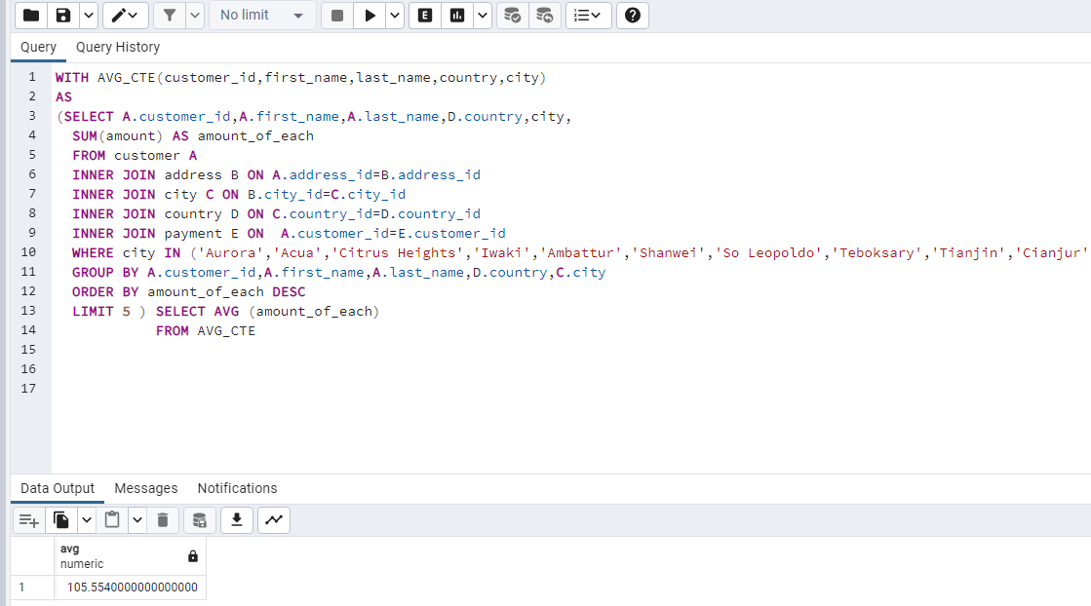The width and height of the screenshot is (1091, 606).
Task: Copy results with the copy icon
Action: pos(62,520)
